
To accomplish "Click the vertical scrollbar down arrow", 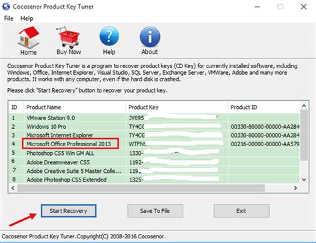I will 304,180.
